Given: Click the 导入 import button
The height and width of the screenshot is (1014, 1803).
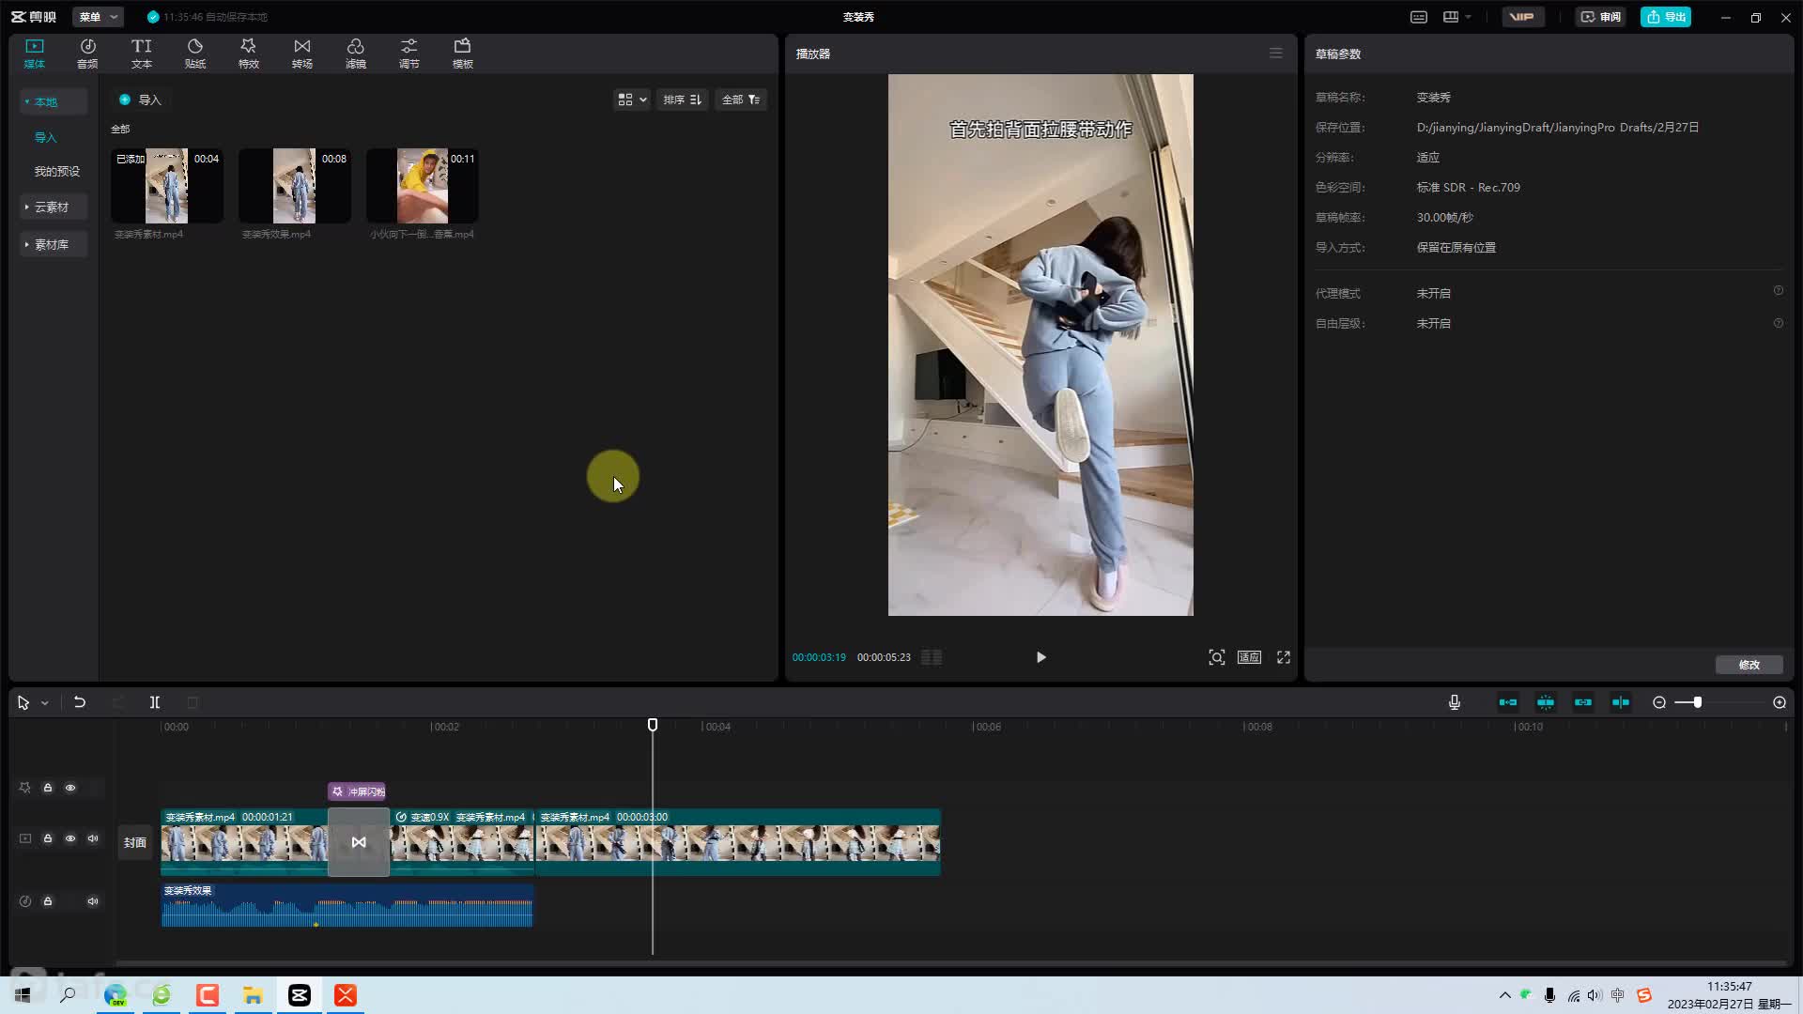Looking at the screenshot, I should pos(140,100).
